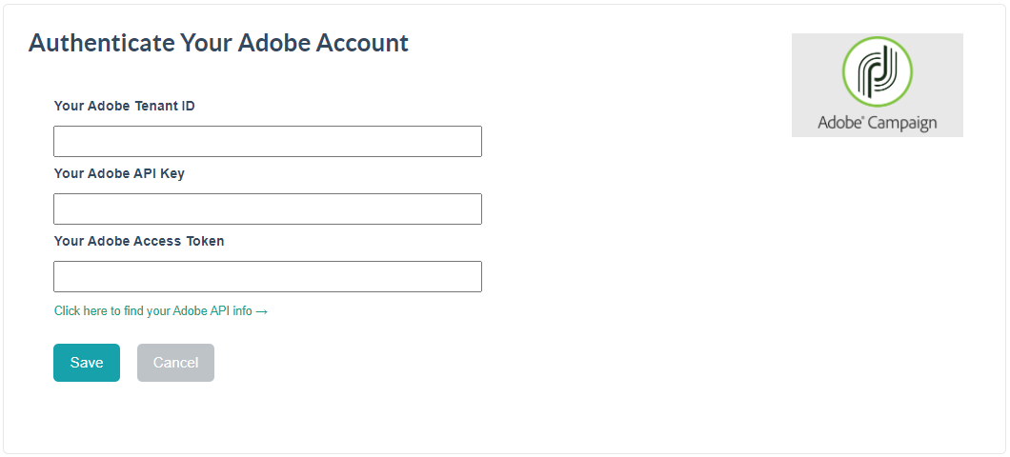Click the word 'Campaign' in the logo banner
The image size is (1010, 457).
tap(903, 123)
